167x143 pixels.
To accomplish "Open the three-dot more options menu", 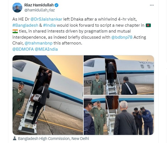I will click(152, 5).
